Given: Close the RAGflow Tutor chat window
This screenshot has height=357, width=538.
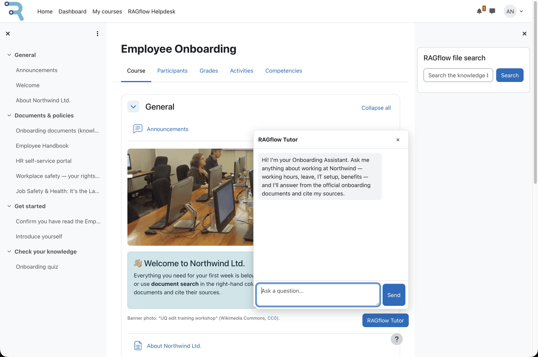Looking at the screenshot, I should pyautogui.click(x=398, y=140).
